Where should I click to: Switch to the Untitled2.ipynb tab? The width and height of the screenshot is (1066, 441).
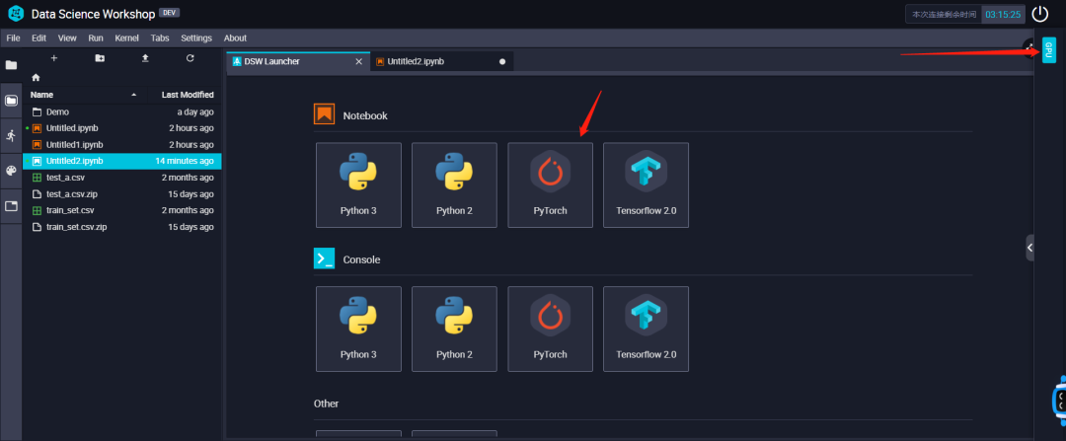(442, 61)
